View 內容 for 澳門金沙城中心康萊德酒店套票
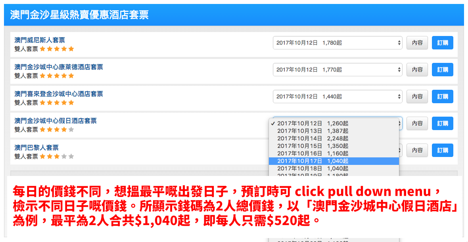The image size is (468, 242). tap(417, 70)
